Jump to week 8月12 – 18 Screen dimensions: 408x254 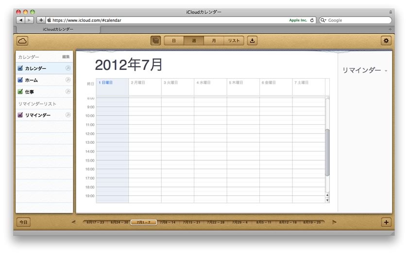point(288,222)
